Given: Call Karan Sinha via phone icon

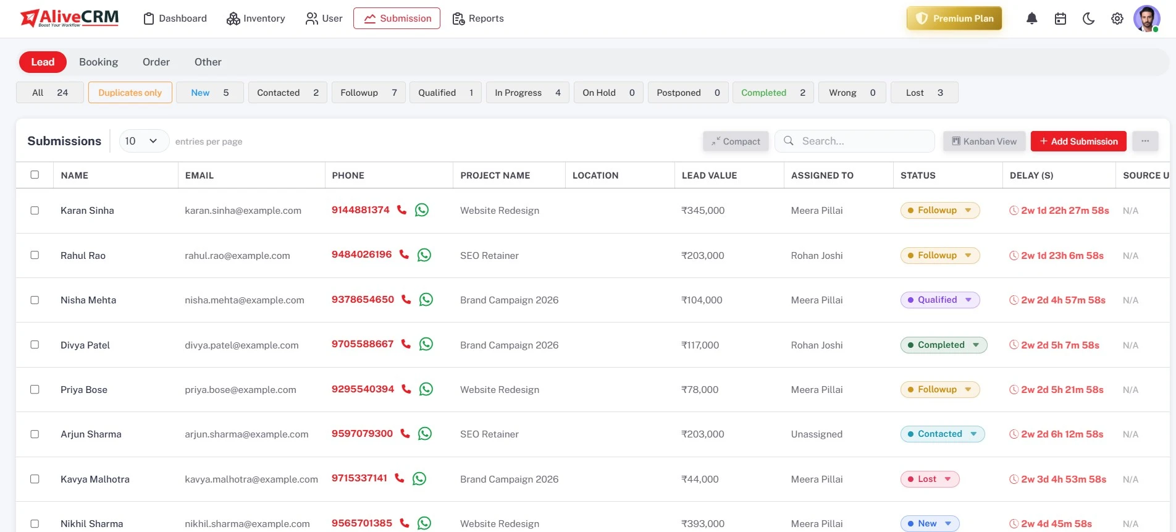Looking at the screenshot, I should pyautogui.click(x=401, y=210).
